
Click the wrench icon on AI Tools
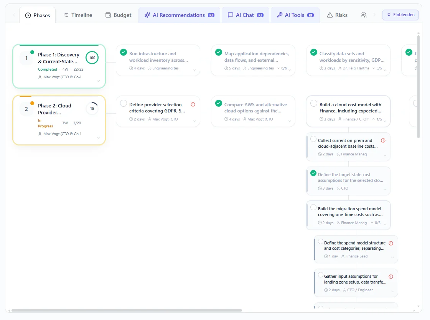click(280, 15)
